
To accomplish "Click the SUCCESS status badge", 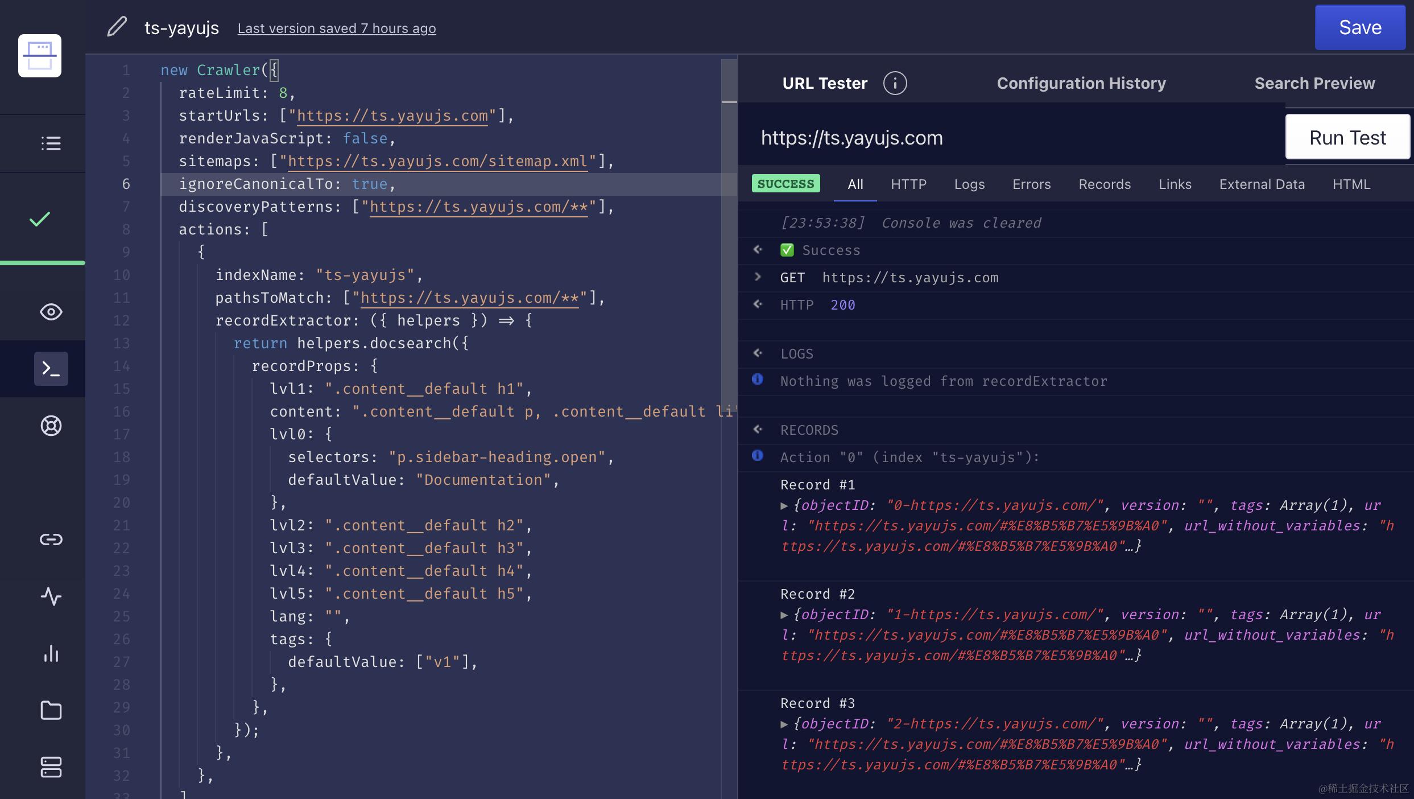I will (785, 183).
